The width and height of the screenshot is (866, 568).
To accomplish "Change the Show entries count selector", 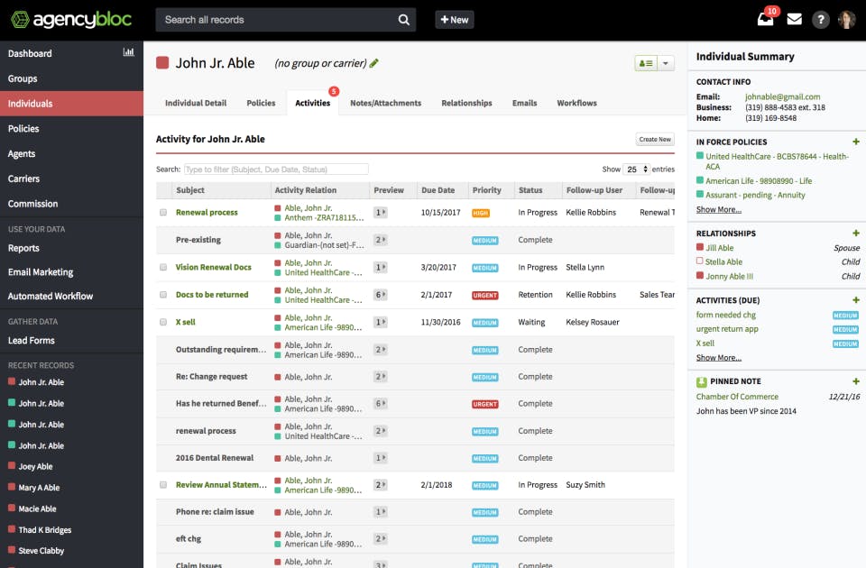I will [x=636, y=169].
